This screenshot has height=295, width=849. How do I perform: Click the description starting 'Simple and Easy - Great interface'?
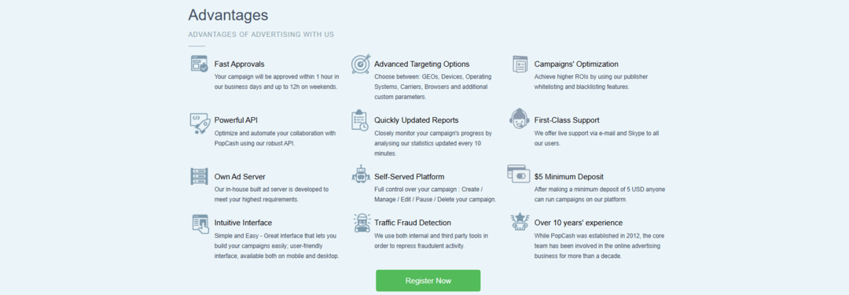point(277,245)
